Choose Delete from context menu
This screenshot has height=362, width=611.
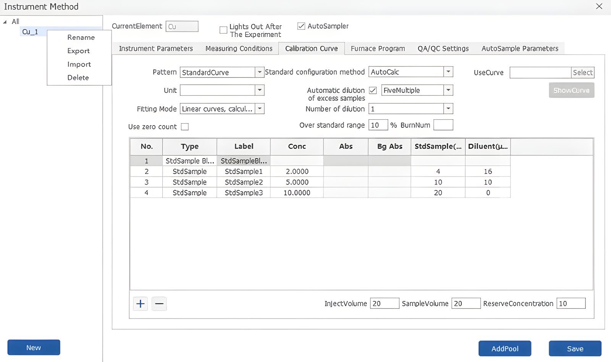point(78,77)
